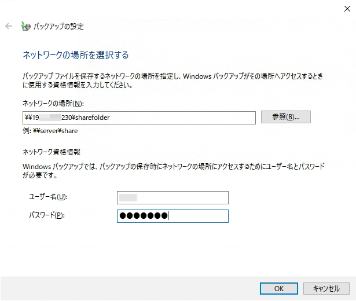
Task: Click the 参照(B)... browse button
Action: tap(286, 117)
